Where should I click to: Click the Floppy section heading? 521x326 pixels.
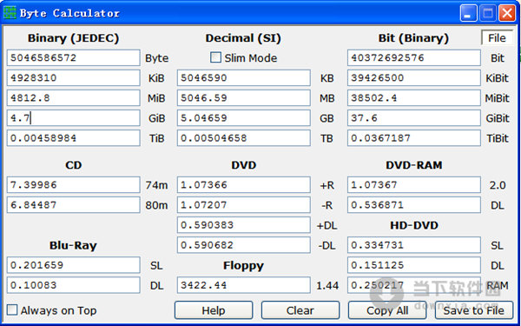tap(243, 265)
